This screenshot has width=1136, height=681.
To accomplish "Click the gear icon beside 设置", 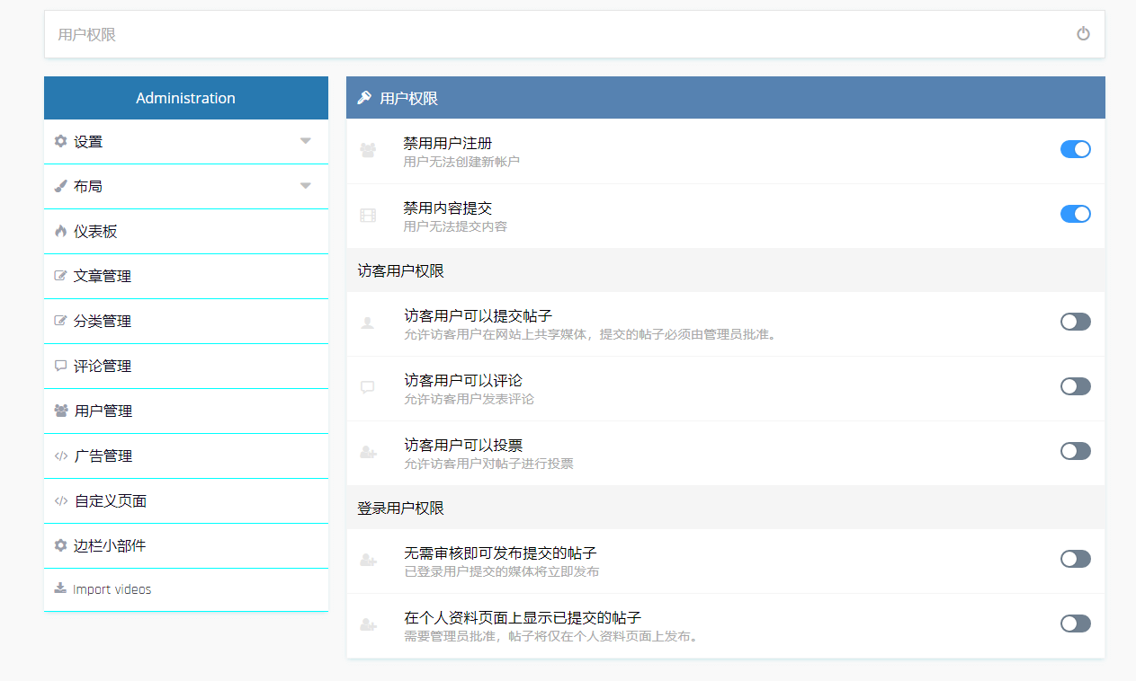I will 60,141.
